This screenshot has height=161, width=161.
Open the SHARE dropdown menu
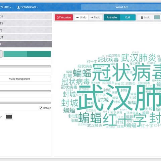pos(6,7)
